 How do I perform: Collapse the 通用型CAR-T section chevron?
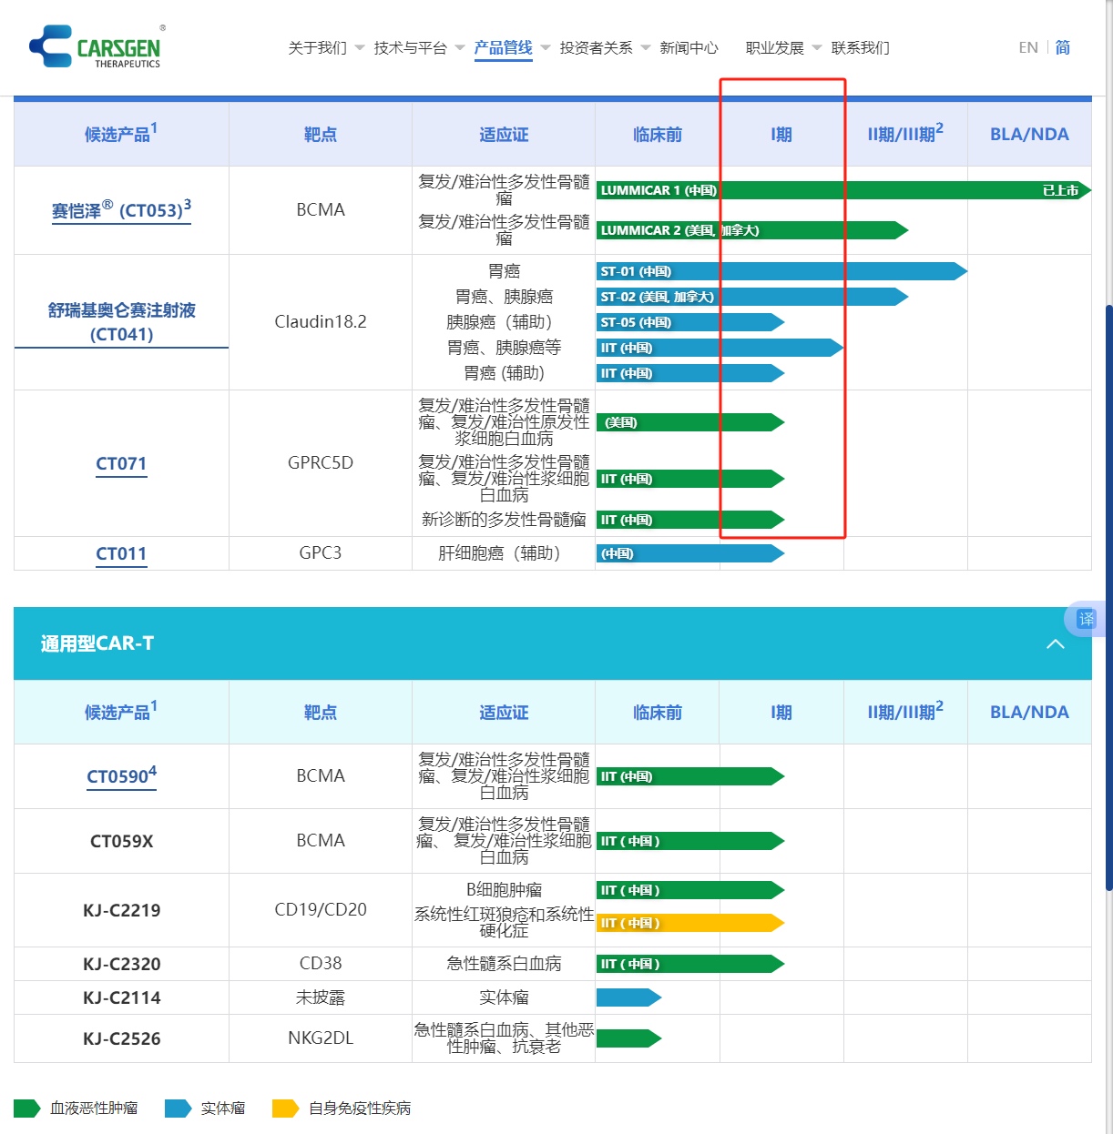tap(1056, 643)
